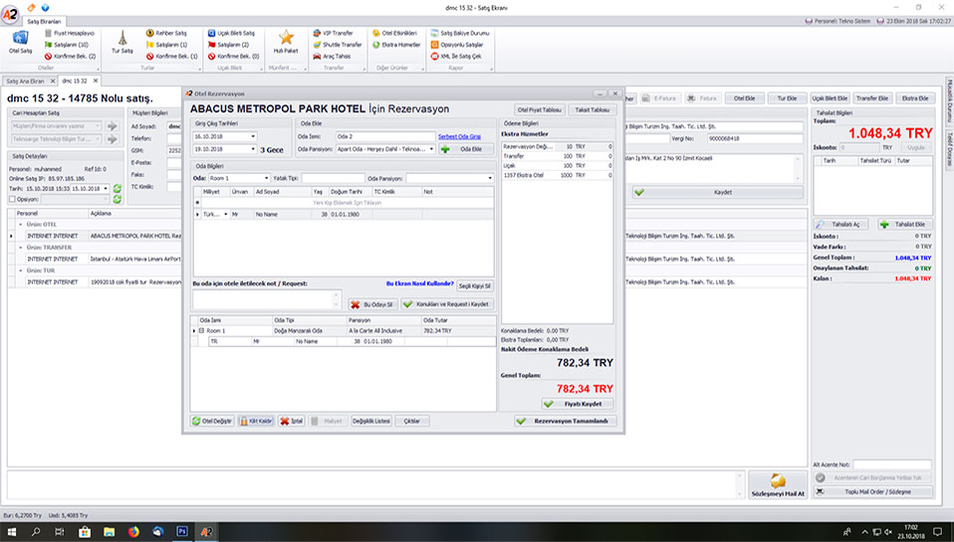
Task: Open Uçak Bileti Satış
Action: click(231, 33)
